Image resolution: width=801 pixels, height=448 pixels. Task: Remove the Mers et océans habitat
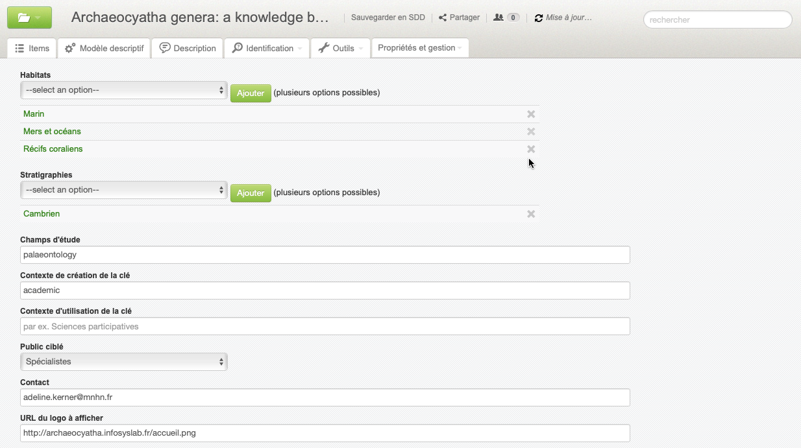(531, 132)
